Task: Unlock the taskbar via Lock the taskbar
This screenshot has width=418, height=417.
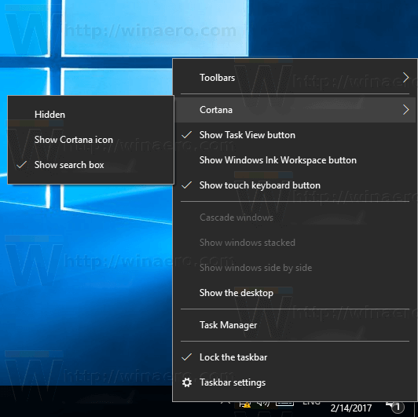Action: pyautogui.click(x=295, y=357)
